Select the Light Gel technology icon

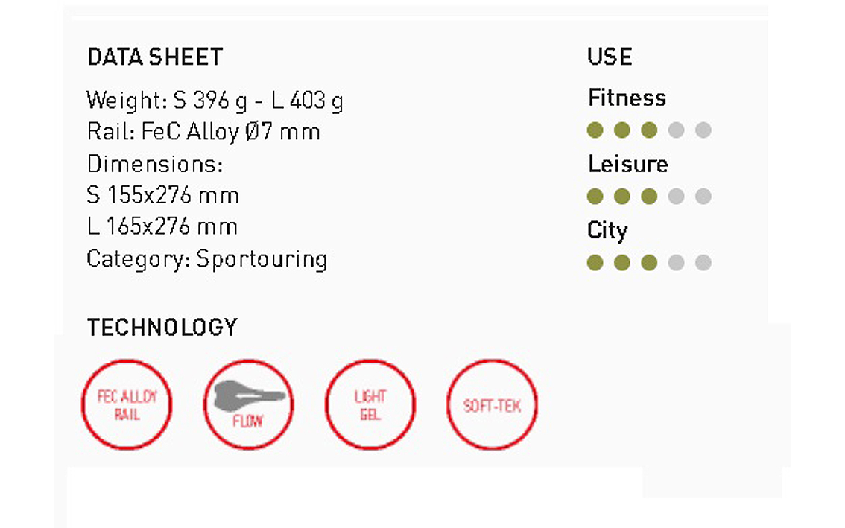point(370,405)
